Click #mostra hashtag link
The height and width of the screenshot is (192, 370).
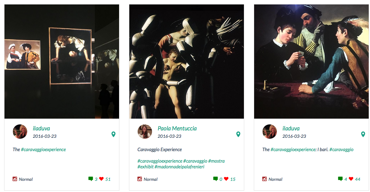pyautogui.click(x=216, y=161)
